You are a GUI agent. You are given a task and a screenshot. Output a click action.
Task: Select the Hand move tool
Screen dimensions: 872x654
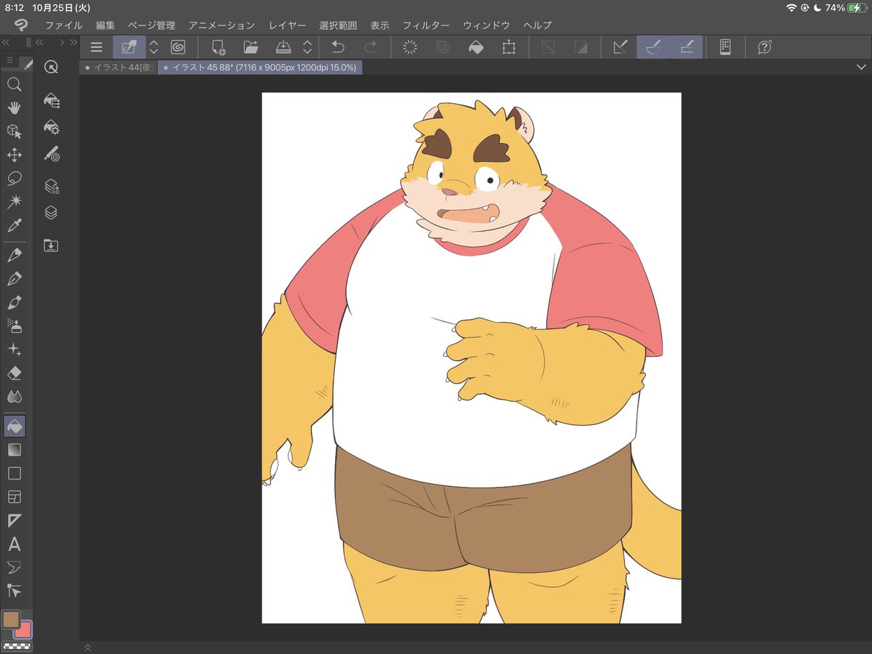14,108
